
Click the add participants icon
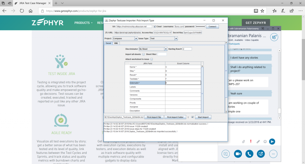click(x=274, y=37)
